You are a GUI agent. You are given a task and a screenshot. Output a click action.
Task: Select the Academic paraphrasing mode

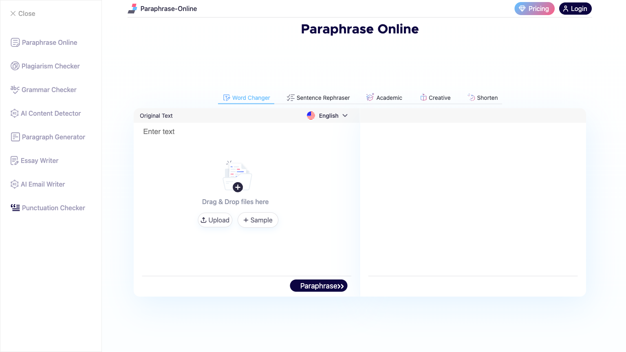point(384,97)
